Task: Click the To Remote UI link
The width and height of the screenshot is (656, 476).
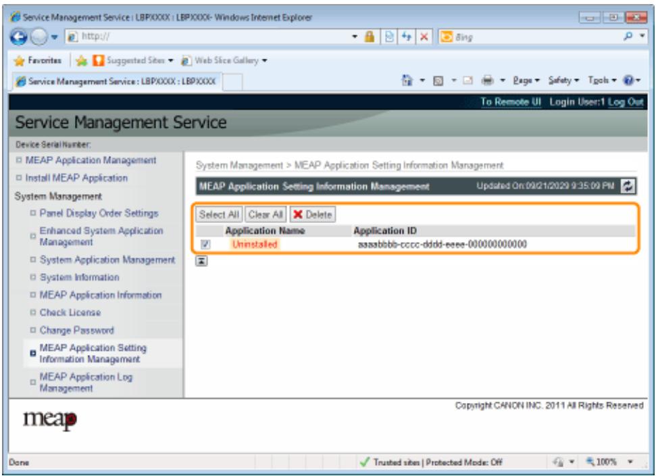Action: click(511, 101)
